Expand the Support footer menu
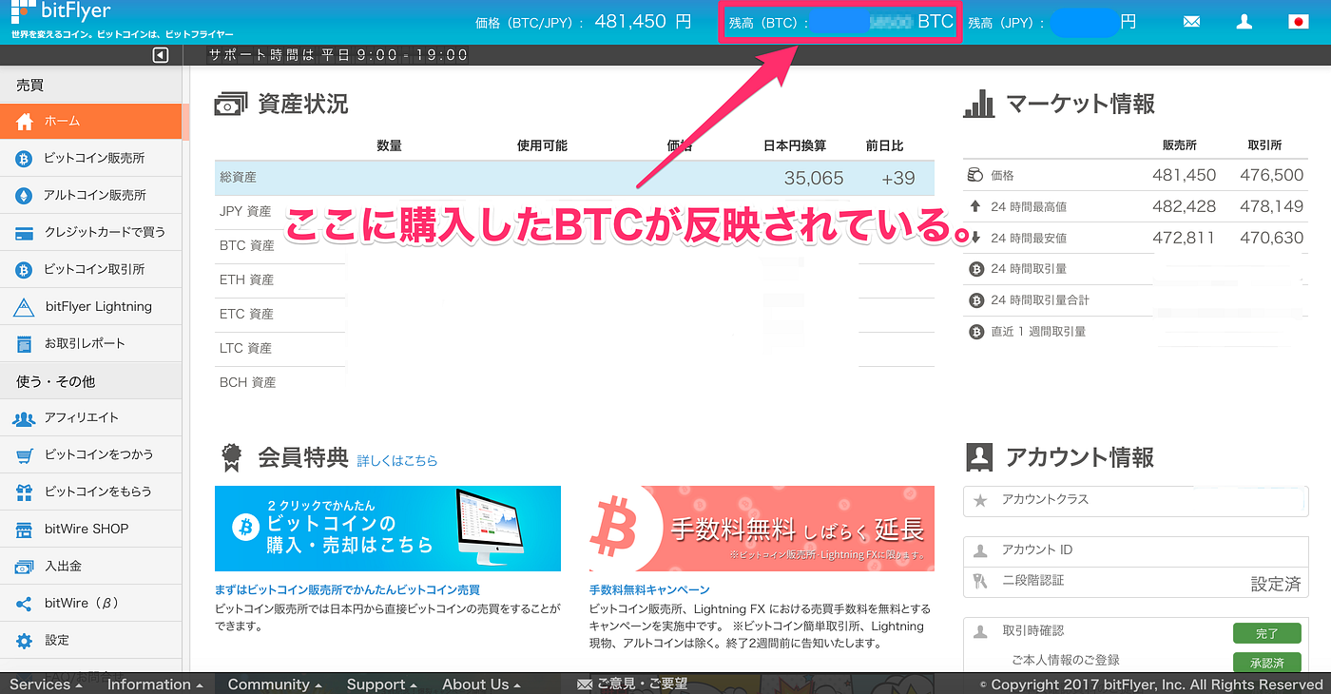 381,684
